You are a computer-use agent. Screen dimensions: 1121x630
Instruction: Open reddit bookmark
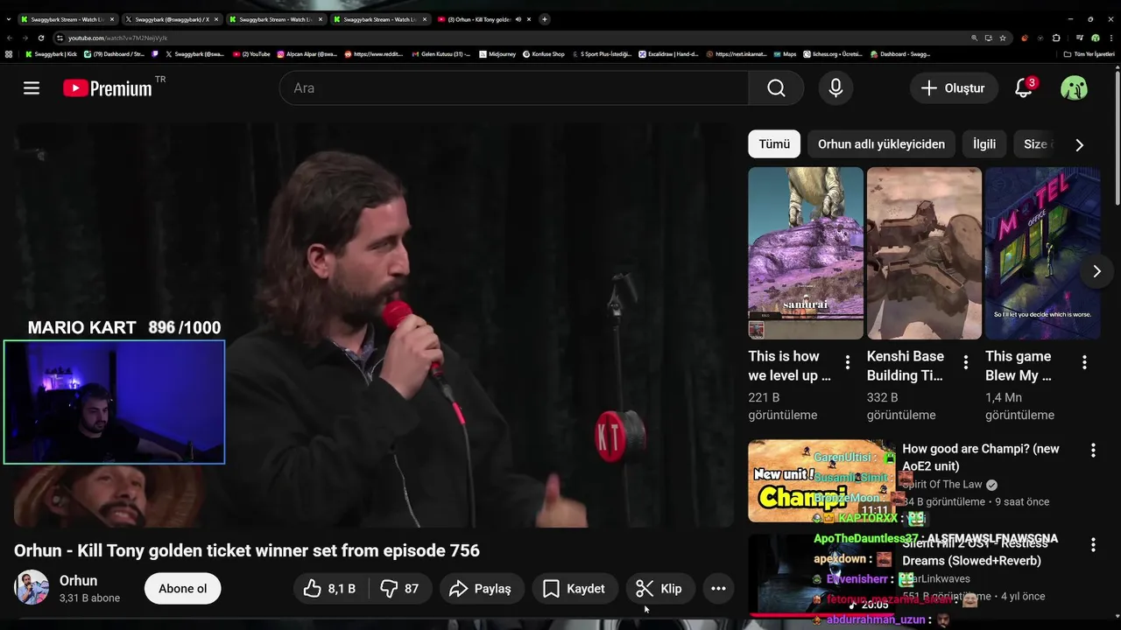pyautogui.click(x=374, y=54)
